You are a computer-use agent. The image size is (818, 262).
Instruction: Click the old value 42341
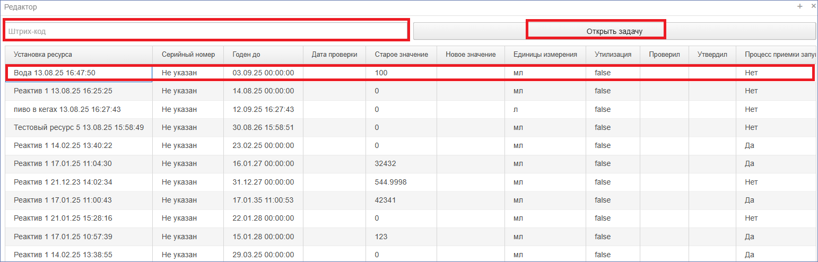tap(385, 200)
